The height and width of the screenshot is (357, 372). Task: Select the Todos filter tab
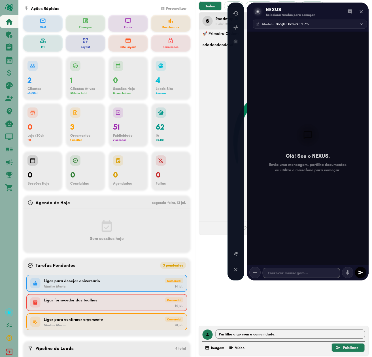pos(210,6)
